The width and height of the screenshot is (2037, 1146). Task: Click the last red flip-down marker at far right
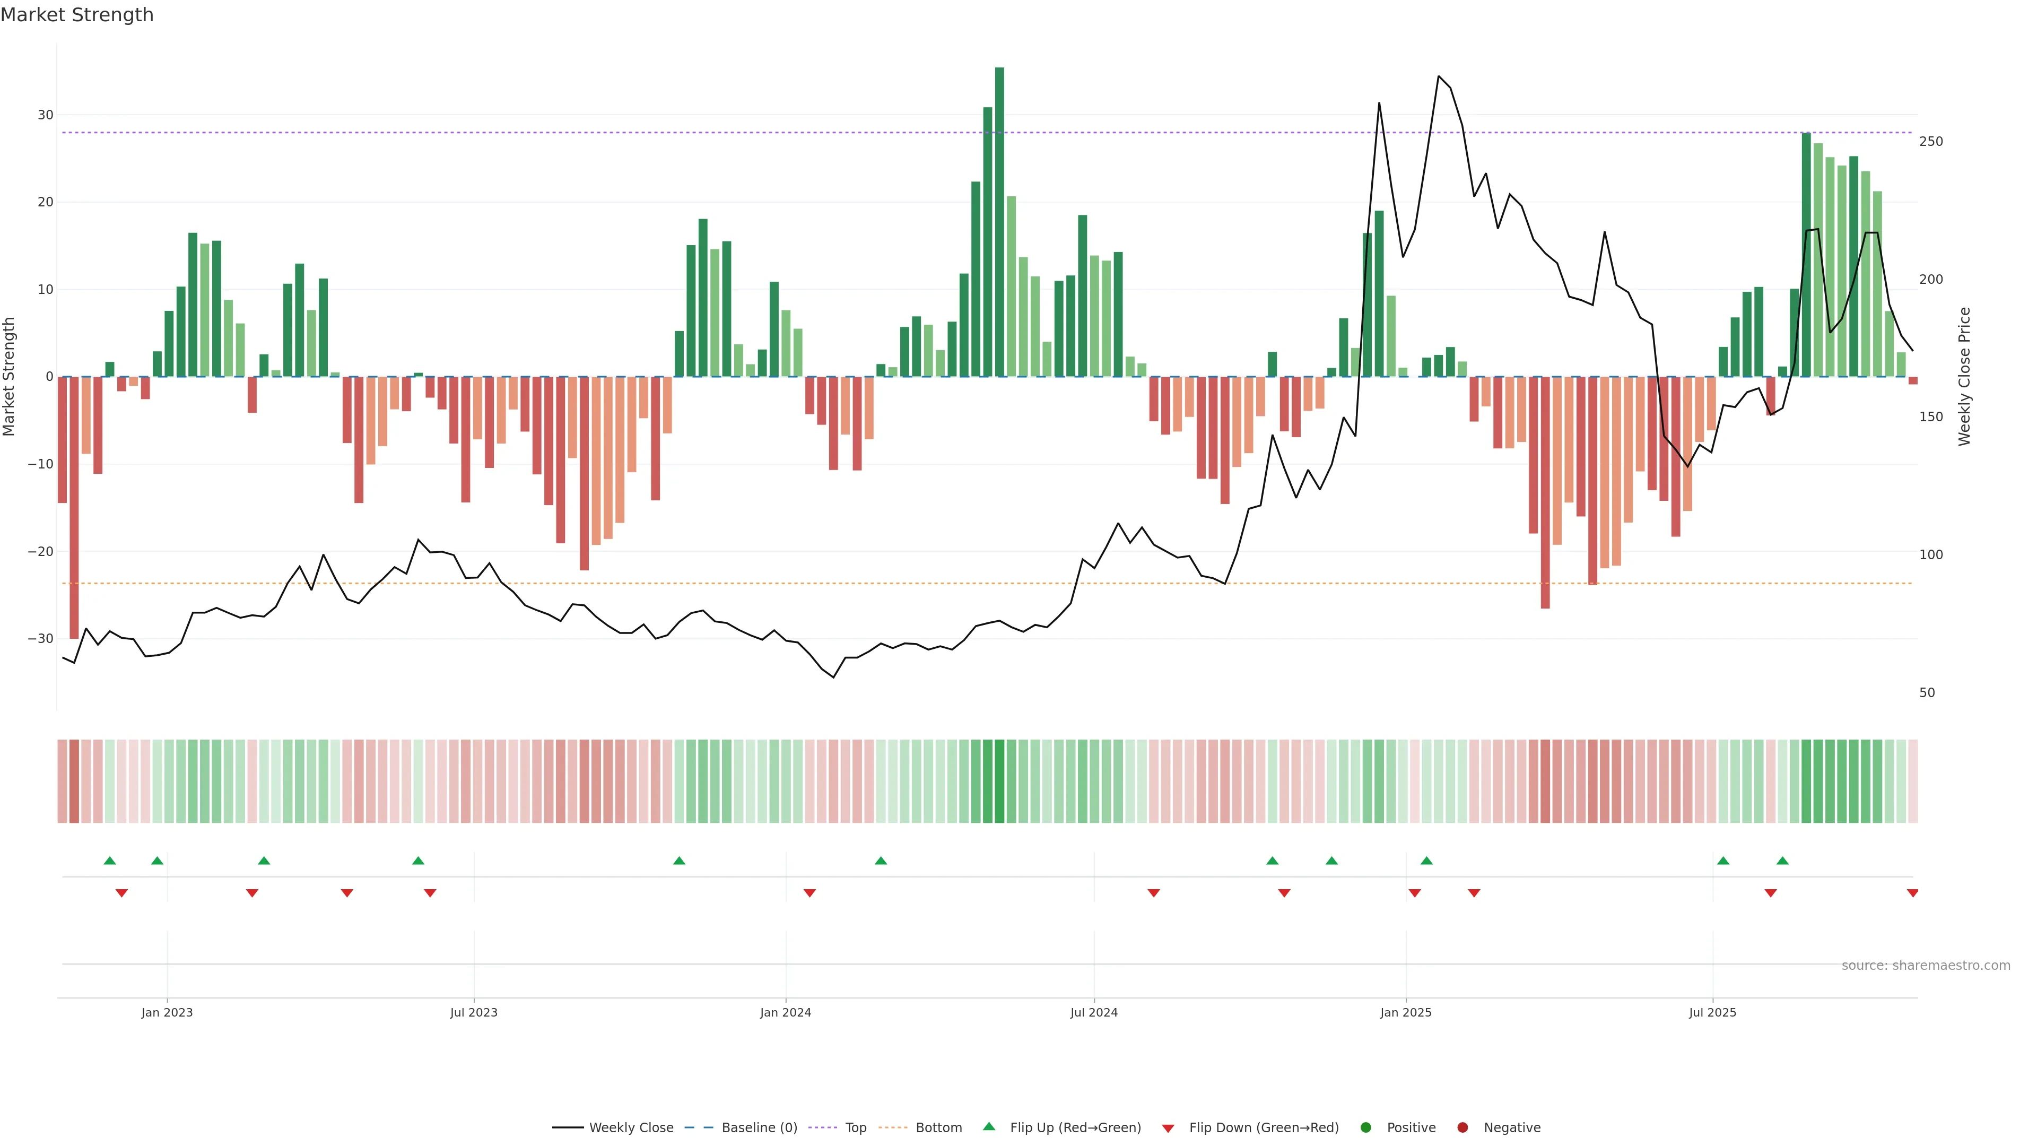(x=1912, y=893)
